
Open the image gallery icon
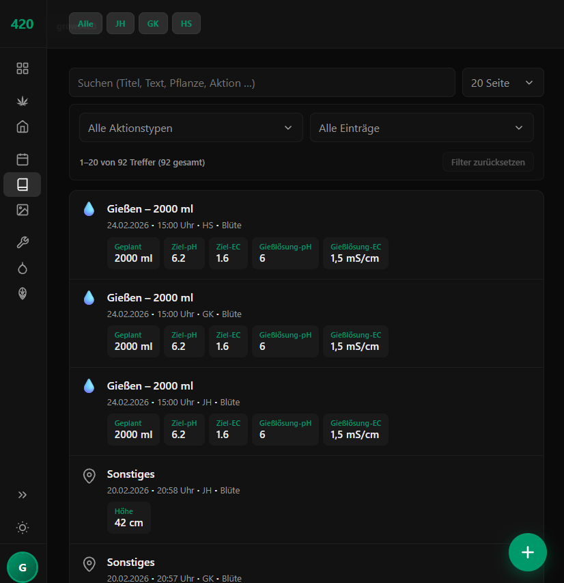click(23, 210)
